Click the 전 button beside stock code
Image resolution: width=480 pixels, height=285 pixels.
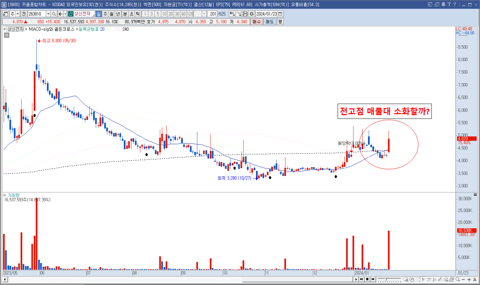tap(24, 14)
